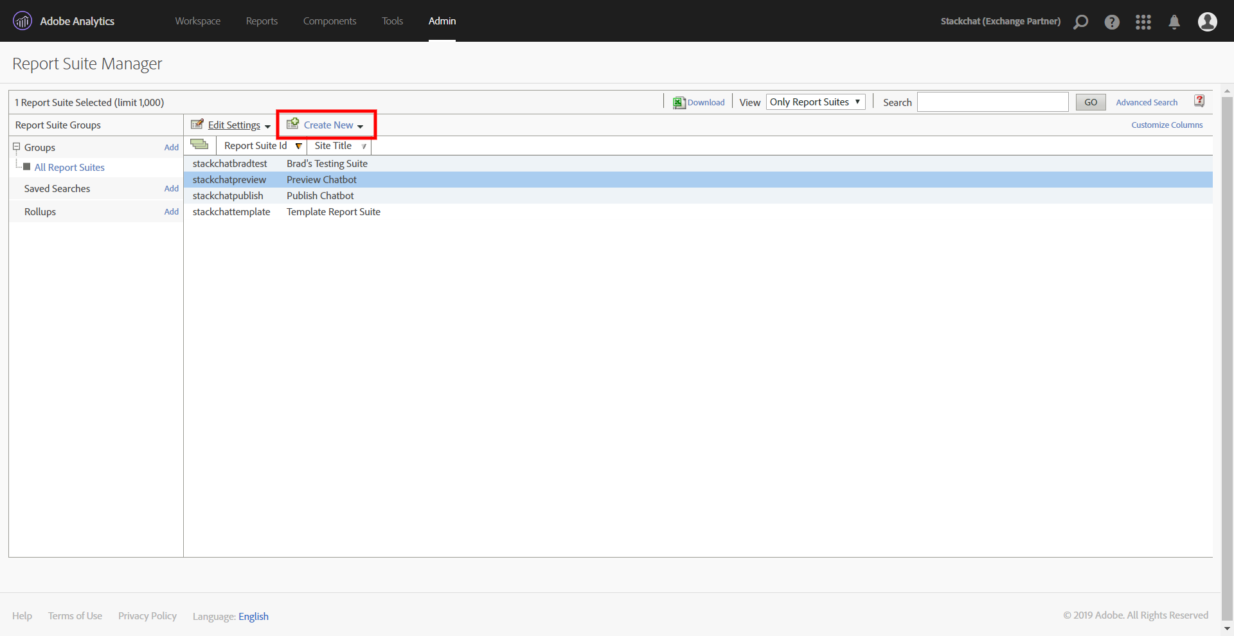
Task: Click Preview Chatbot site title
Action: [321, 180]
